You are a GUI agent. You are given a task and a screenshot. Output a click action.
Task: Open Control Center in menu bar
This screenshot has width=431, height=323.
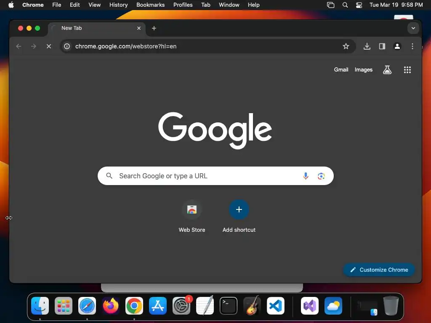pyautogui.click(x=359, y=5)
